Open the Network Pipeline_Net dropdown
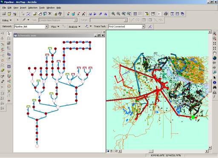The width and height of the screenshot is (218, 158). (46, 26)
